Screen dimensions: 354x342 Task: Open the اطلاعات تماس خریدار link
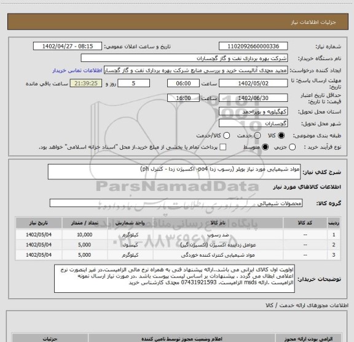(x=77, y=71)
